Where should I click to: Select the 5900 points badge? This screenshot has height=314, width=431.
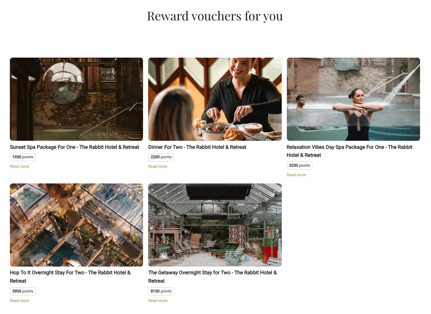23,291
